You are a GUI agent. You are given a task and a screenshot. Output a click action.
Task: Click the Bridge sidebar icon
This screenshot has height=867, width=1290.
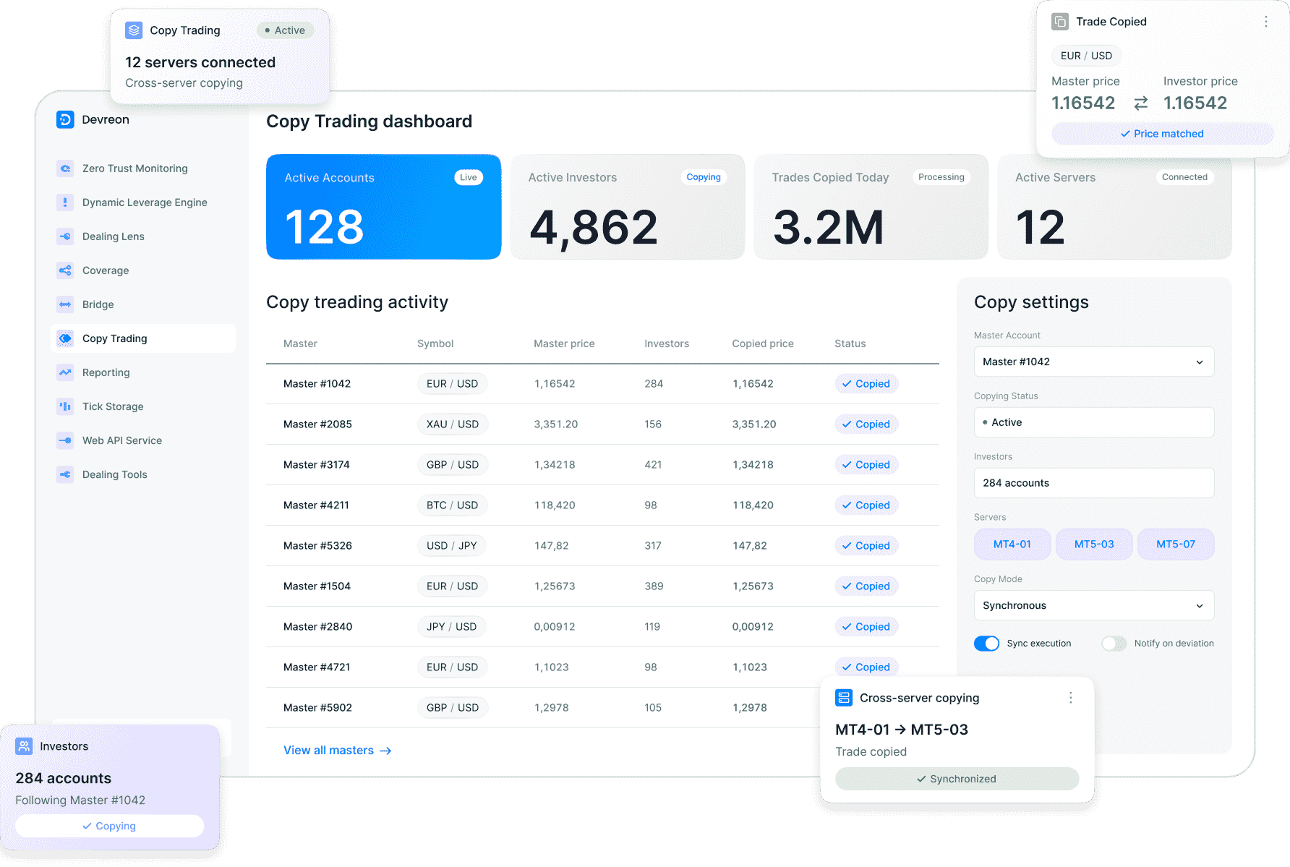point(65,304)
